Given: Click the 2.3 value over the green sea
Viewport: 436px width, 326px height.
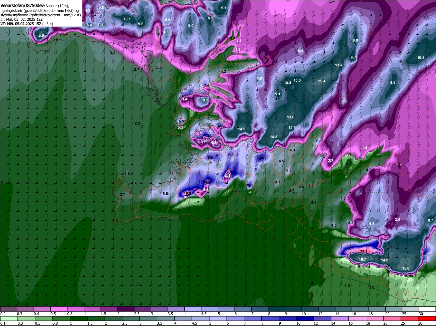Looking at the screenshot, I should tap(137, 123).
